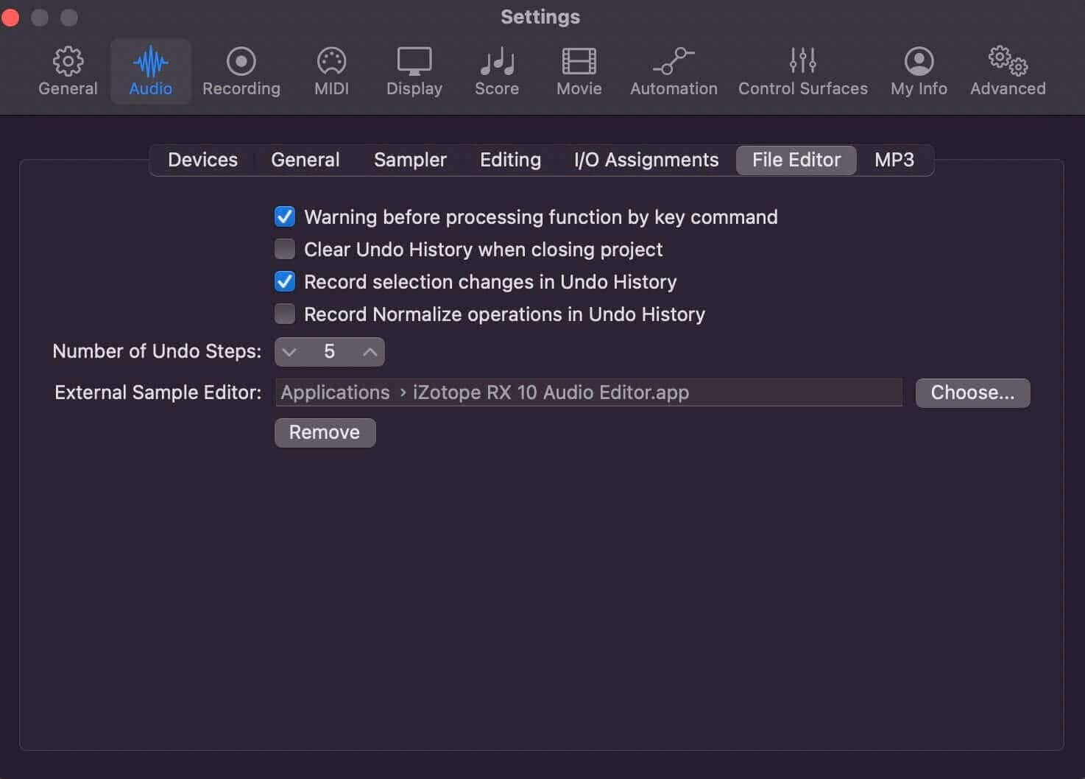The height and width of the screenshot is (779, 1085).
Task: Open the Score notes icon
Action: 497,62
